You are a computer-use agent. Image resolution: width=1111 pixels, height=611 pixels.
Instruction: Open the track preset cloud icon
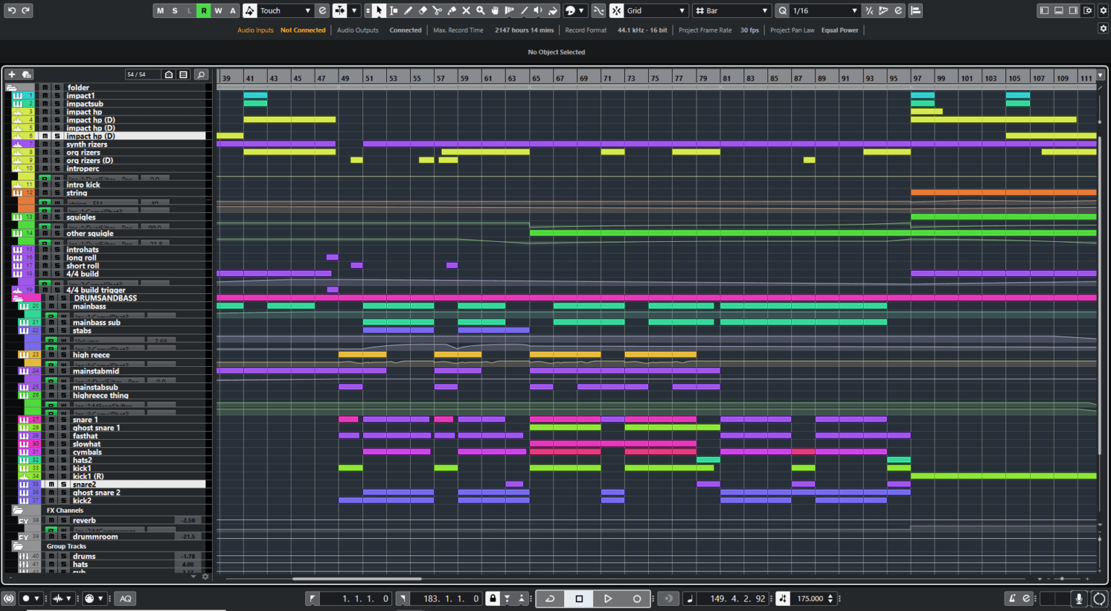pyautogui.click(x=27, y=74)
